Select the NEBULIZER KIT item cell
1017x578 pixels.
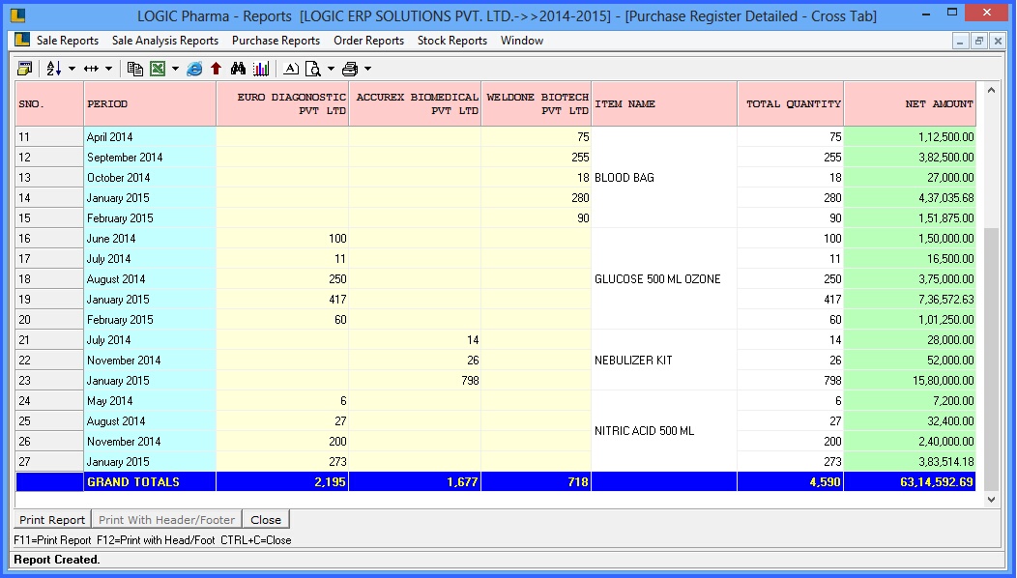(x=664, y=360)
